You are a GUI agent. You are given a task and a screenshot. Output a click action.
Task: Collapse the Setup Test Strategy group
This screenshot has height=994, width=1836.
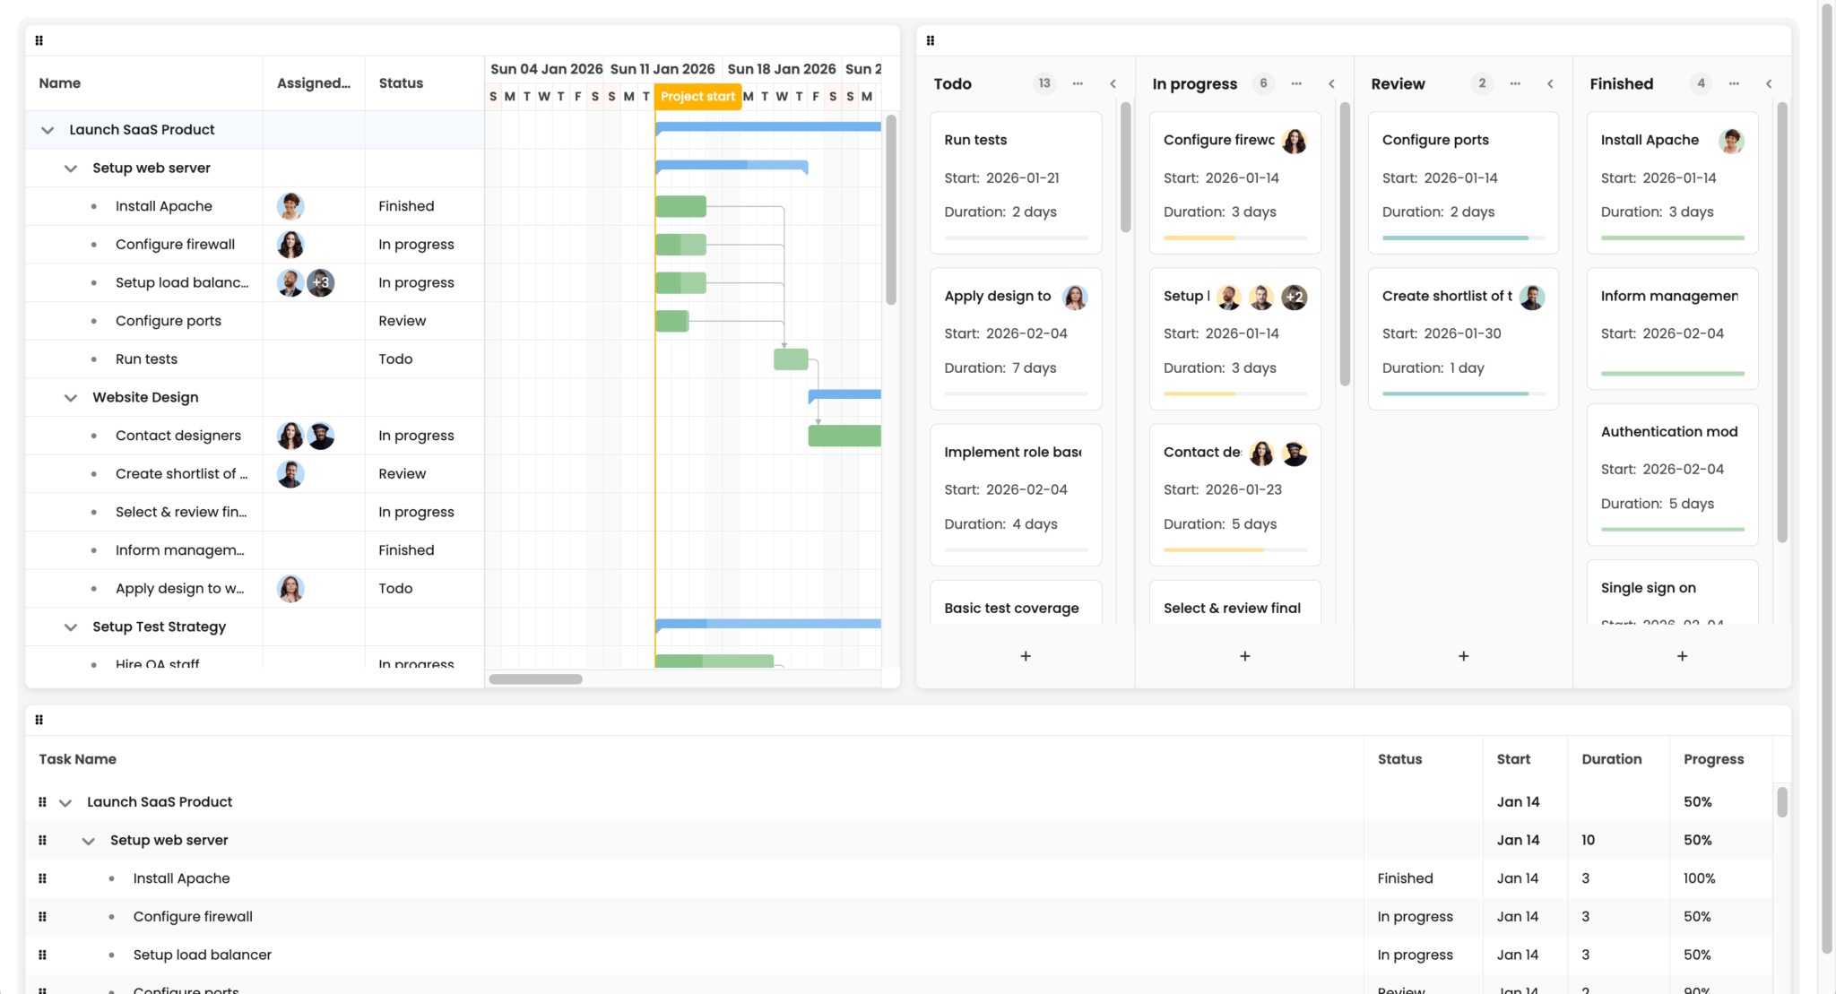71,627
